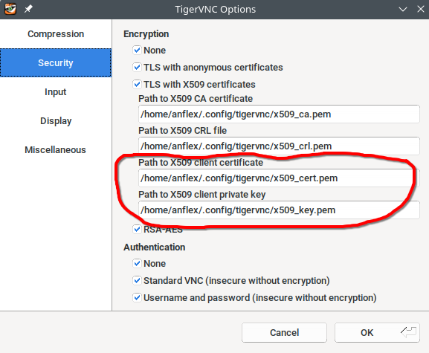Toggle TLS with anonymous certificates

[137, 68]
